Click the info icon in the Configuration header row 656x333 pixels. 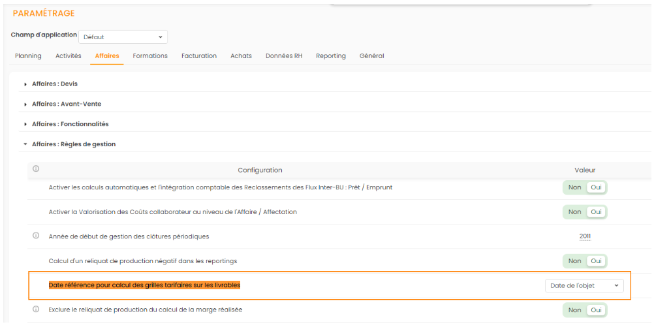click(x=36, y=169)
